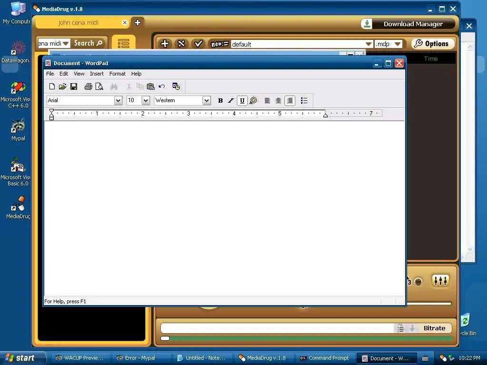Image resolution: width=487 pixels, height=365 pixels.
Task: Center align the text
Action: 278,101
